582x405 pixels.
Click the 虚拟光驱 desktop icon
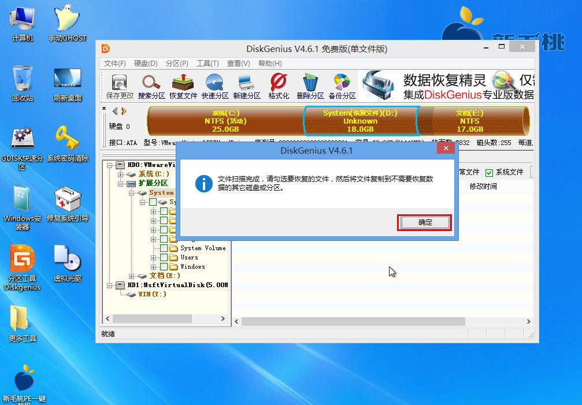[x=68, y=263]
